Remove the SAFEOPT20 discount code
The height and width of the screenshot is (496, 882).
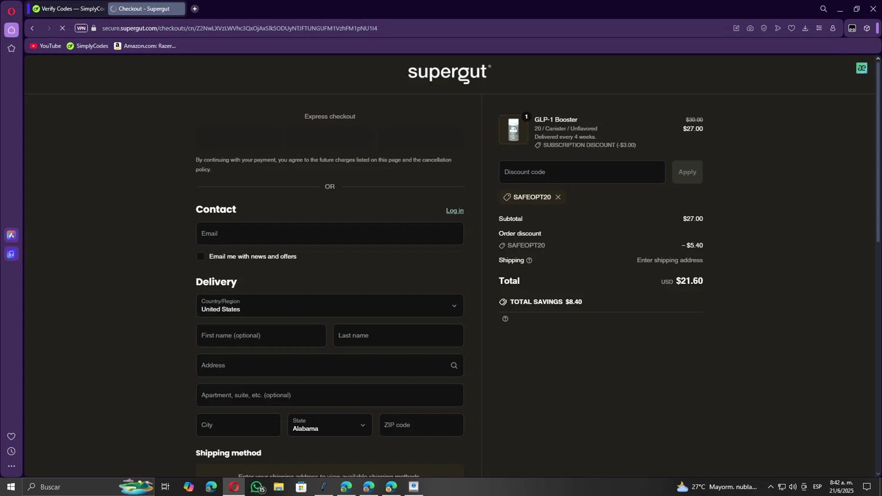tap(558, 197)
